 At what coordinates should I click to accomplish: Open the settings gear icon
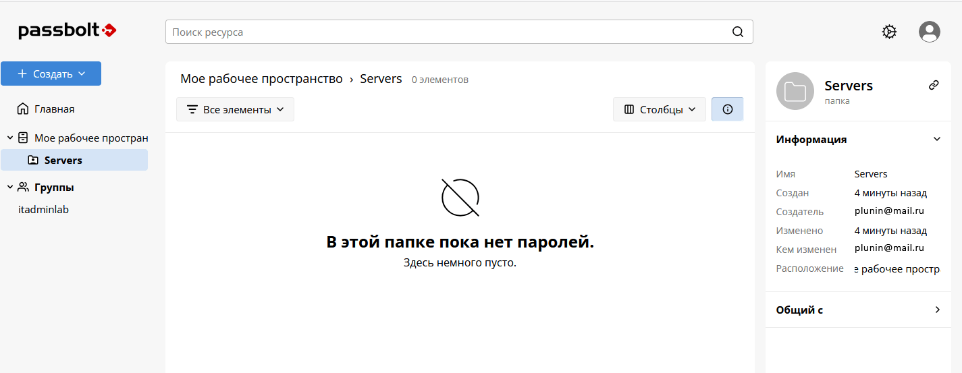[889, 32]
